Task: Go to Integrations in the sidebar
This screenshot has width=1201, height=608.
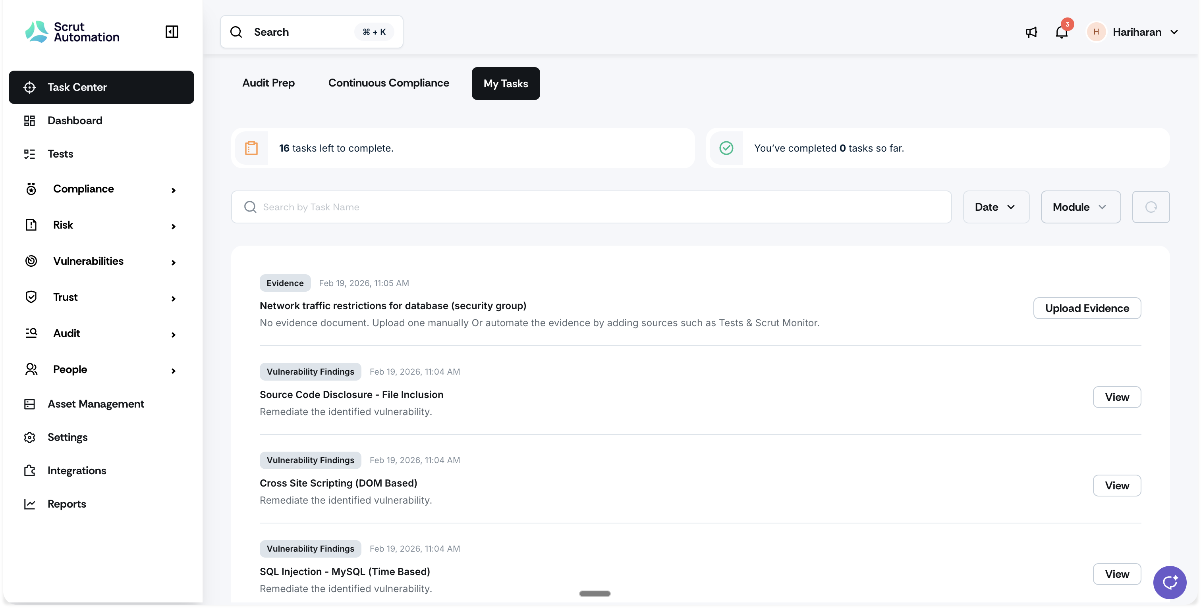Action: [77, 471]
